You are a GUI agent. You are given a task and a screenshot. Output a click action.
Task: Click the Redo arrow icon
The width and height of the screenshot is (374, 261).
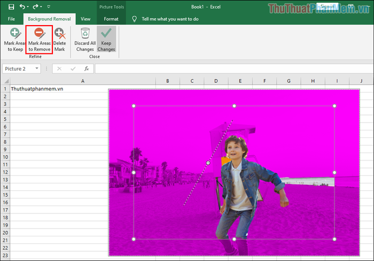[35, 7]
